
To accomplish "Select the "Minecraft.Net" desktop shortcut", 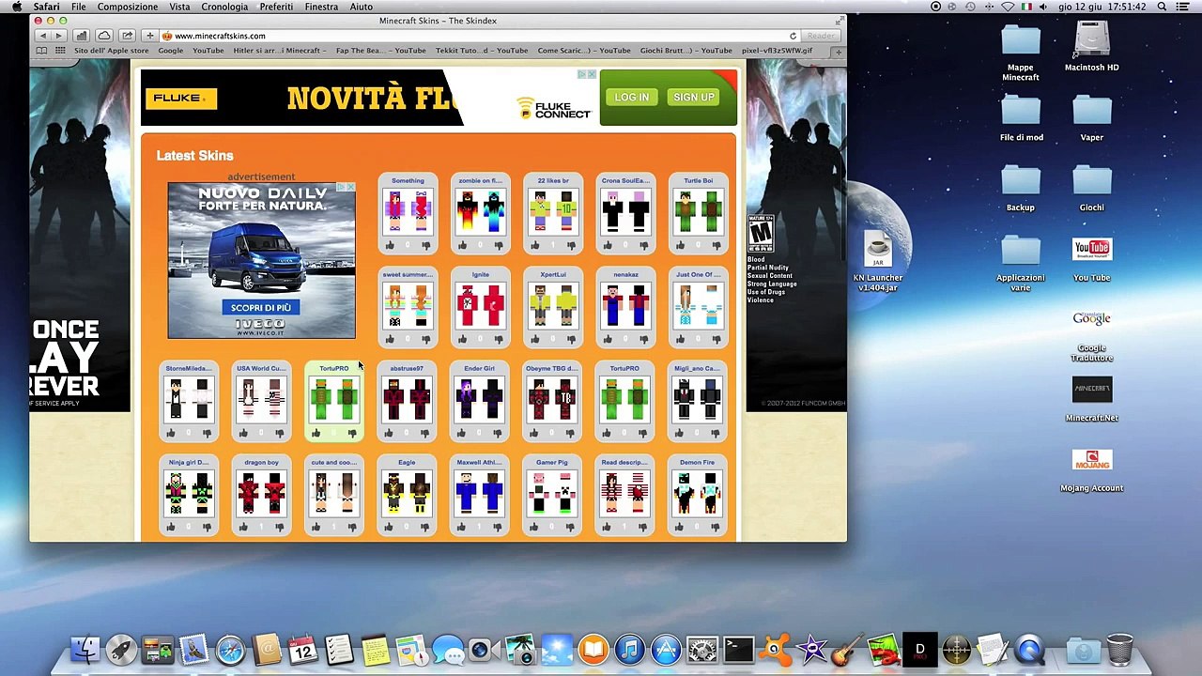I will [x=1091, y=400].
